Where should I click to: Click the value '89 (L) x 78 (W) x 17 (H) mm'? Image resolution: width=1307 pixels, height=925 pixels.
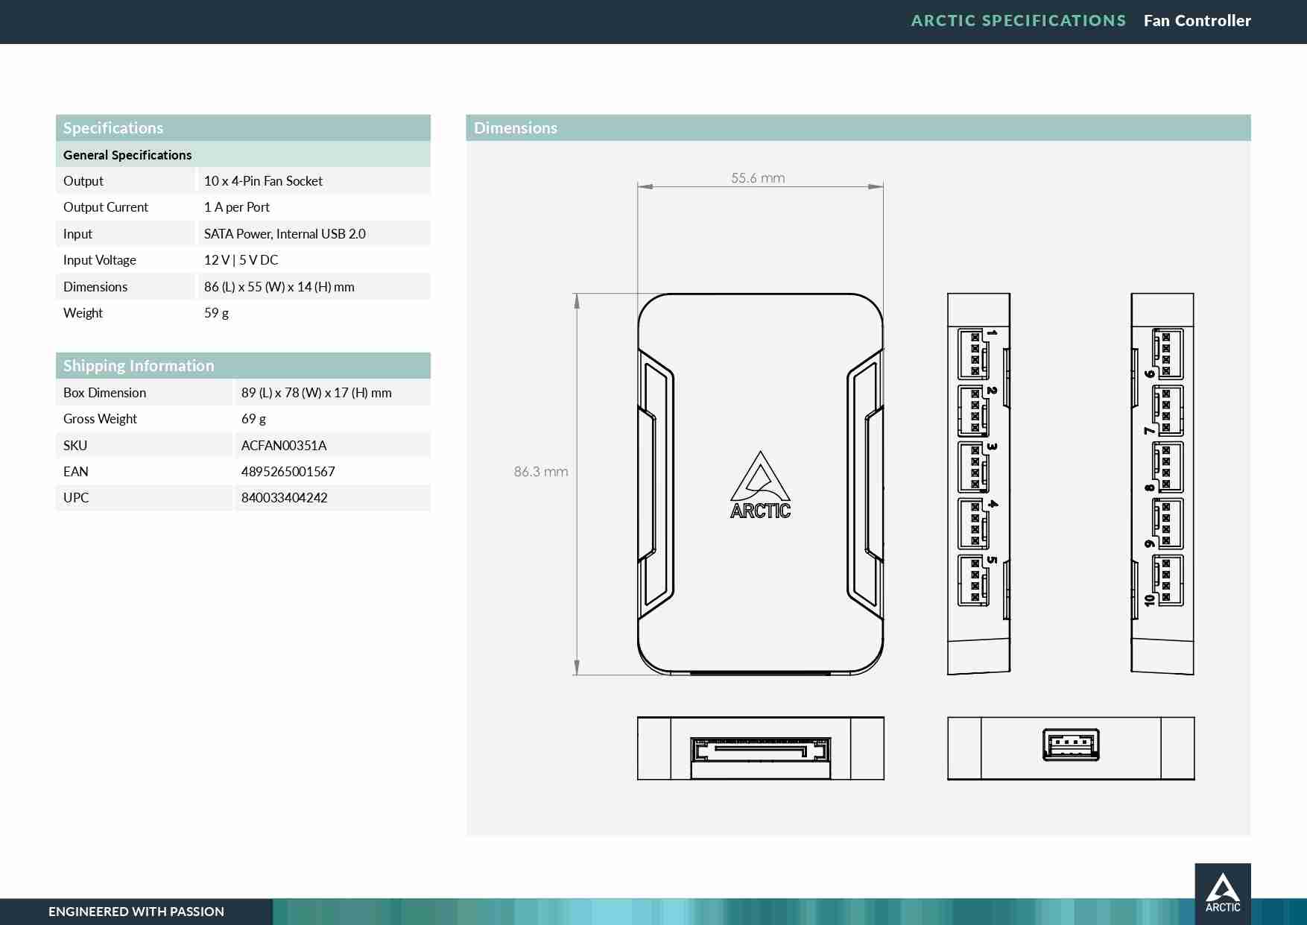(x=317, y=393)
